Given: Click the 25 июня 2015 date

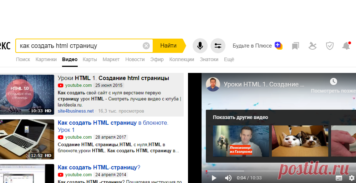Looking at the screenshot, I should (109, 85).
